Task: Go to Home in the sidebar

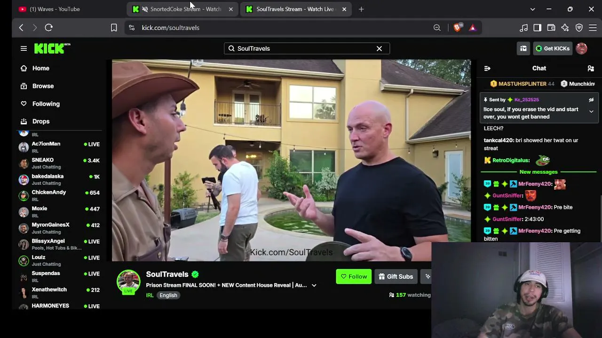Action: tap(41, 68)
